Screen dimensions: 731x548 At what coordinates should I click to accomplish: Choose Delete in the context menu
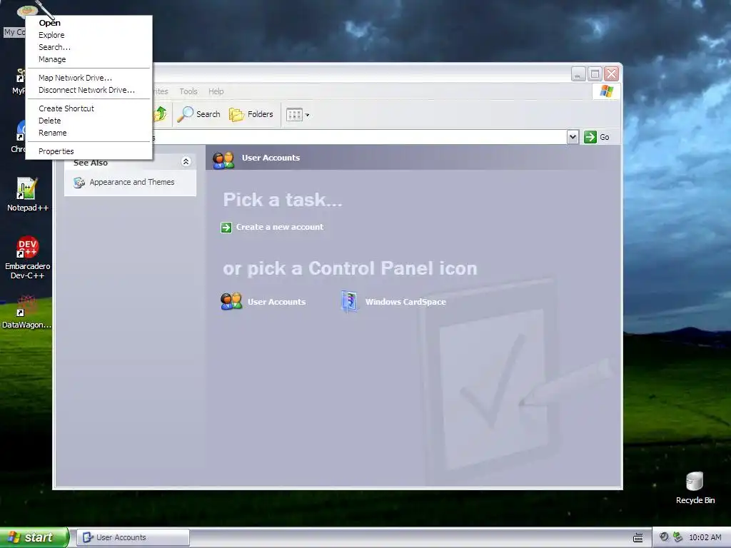[x=89, y=121]
